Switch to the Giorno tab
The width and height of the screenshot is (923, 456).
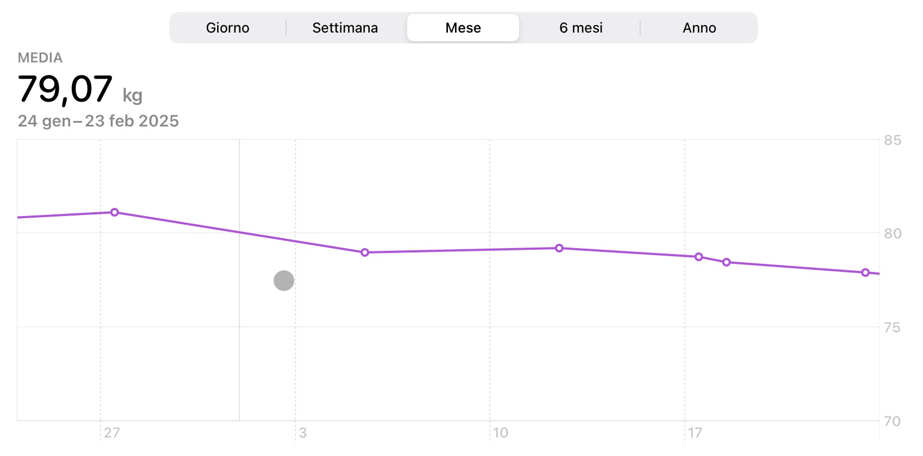coord(227,28)
